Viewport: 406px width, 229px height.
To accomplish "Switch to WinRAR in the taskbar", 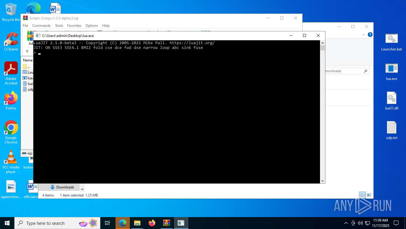I will point(167,223).
